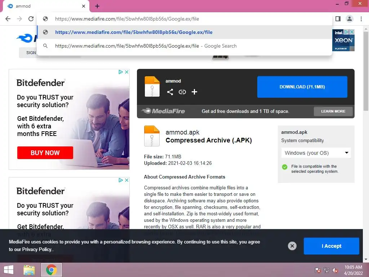
Task: Click the muted speaker tray icon
Action: [335, 270]
